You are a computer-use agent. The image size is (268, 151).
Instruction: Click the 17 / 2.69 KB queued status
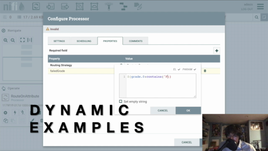click(x=31, y=17)
